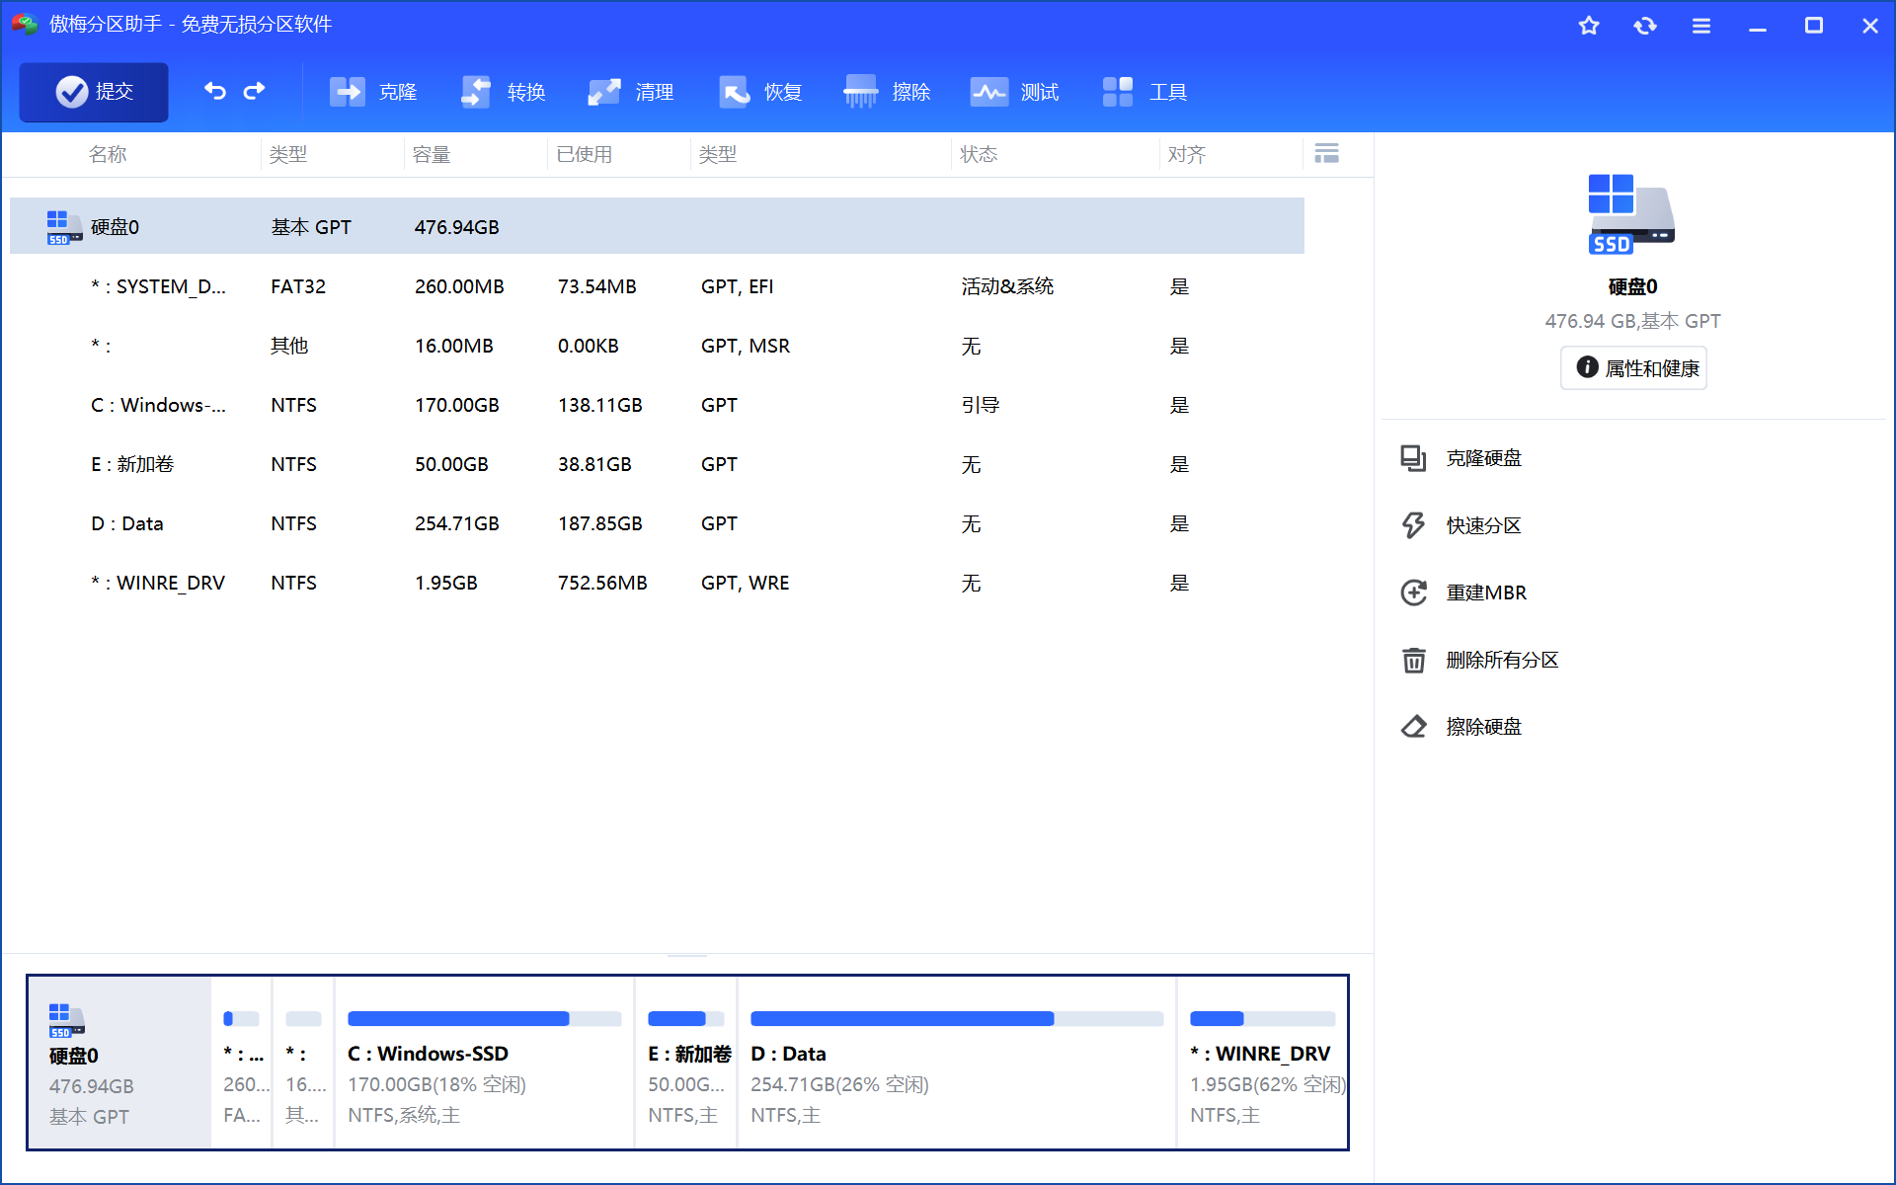The height and width of the screenshot is (1185, 1896).
Task: Toggle list view columns icon
Action: pos(1326,154)
